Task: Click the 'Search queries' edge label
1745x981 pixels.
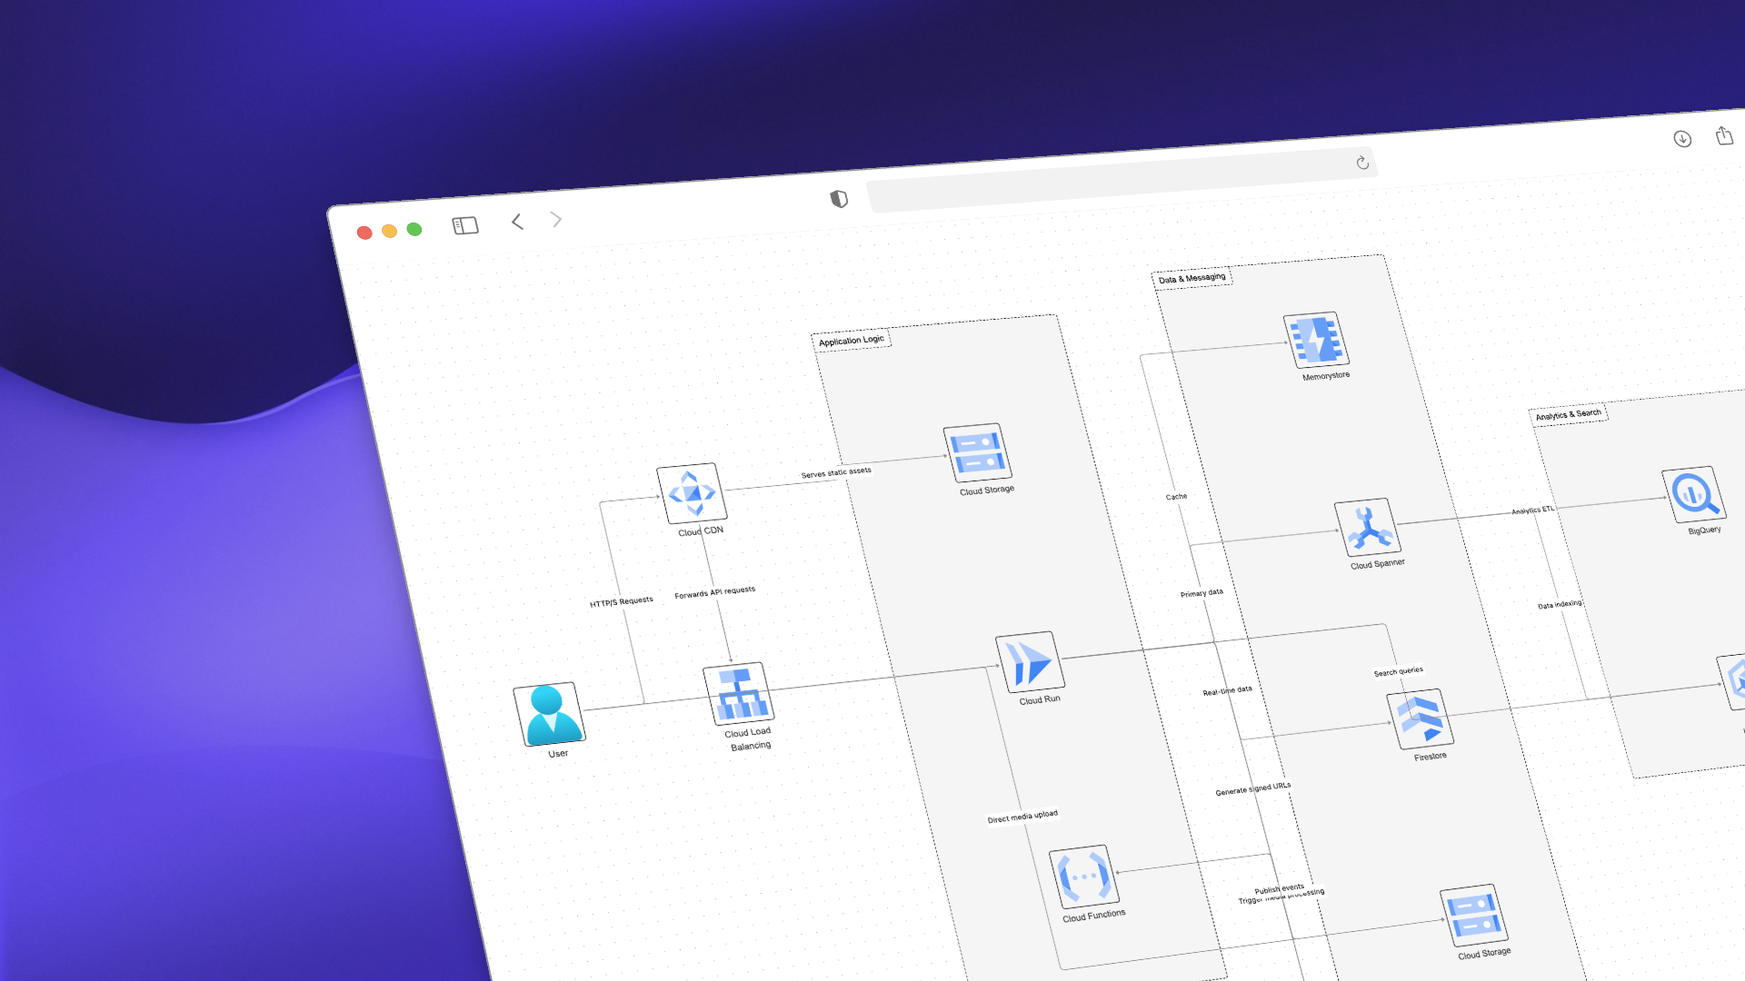Action: click(1399, 671)
